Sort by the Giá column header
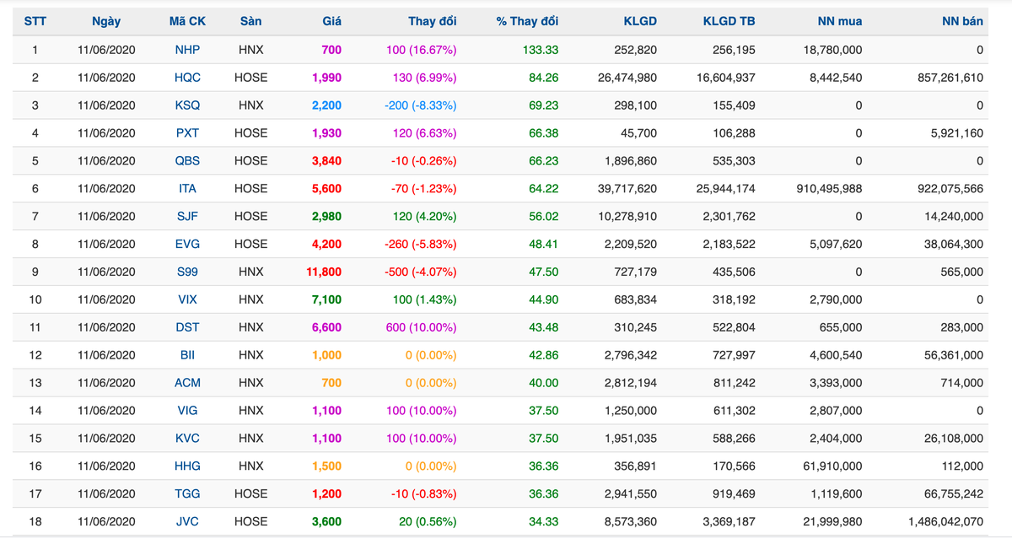 [x=331, y=21]
